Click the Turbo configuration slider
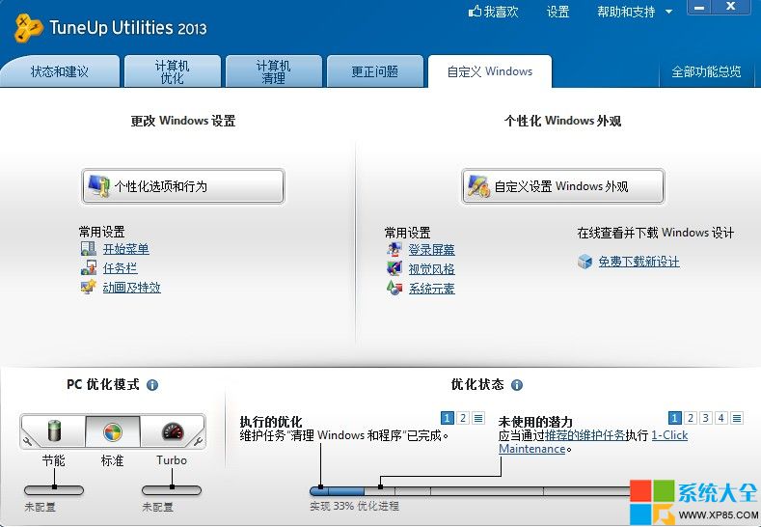The height and width of the screenshot is (527, 761). [172, 490]
